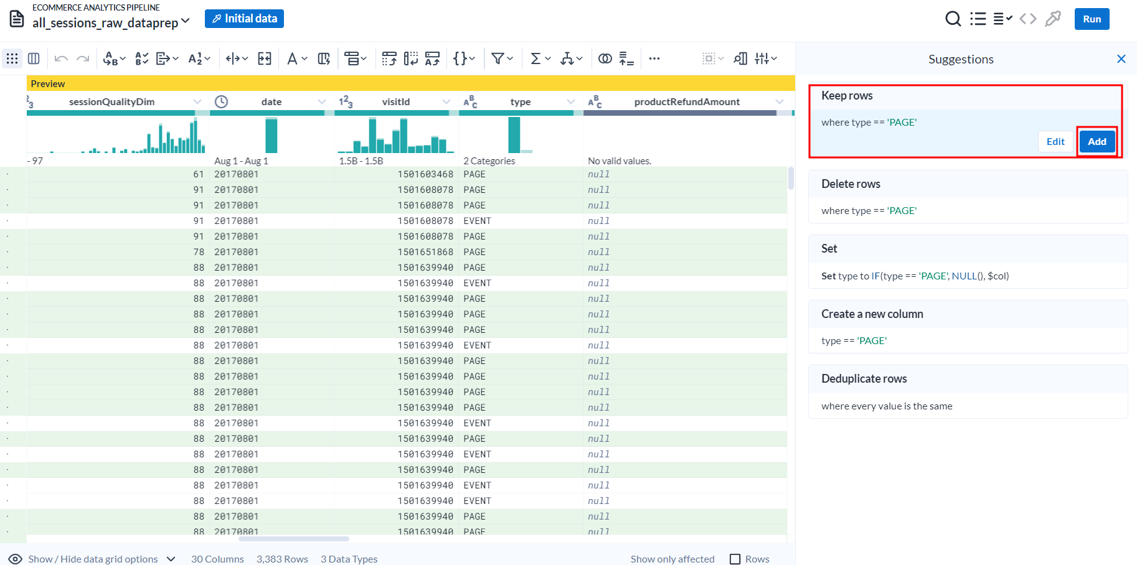Image resolution: width=1137 pixels, height=565 pixels.
Task: Click the string type icon on productRefundAmount
Action: click(x=595, y=101)
